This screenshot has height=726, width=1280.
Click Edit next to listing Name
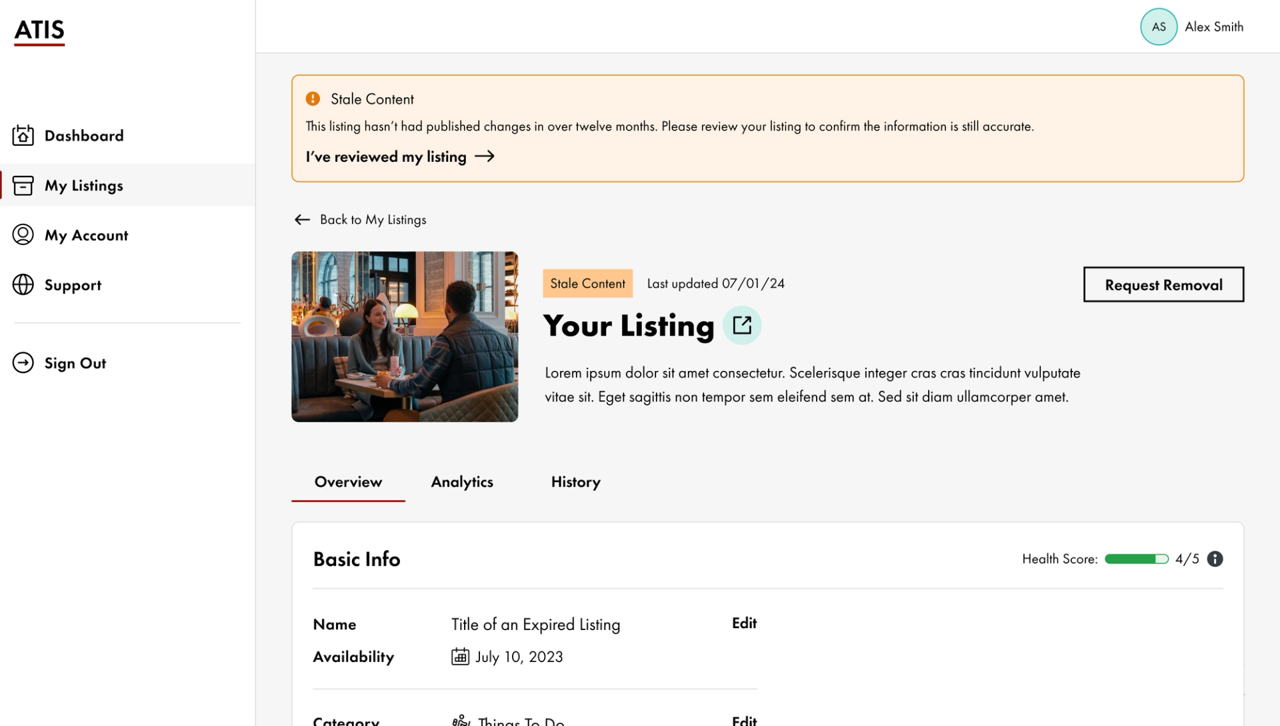744,623
